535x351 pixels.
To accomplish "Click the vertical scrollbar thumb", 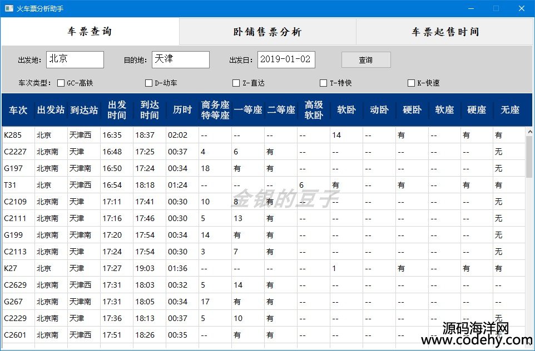I will pyautogui.click(x=529, y=157).
